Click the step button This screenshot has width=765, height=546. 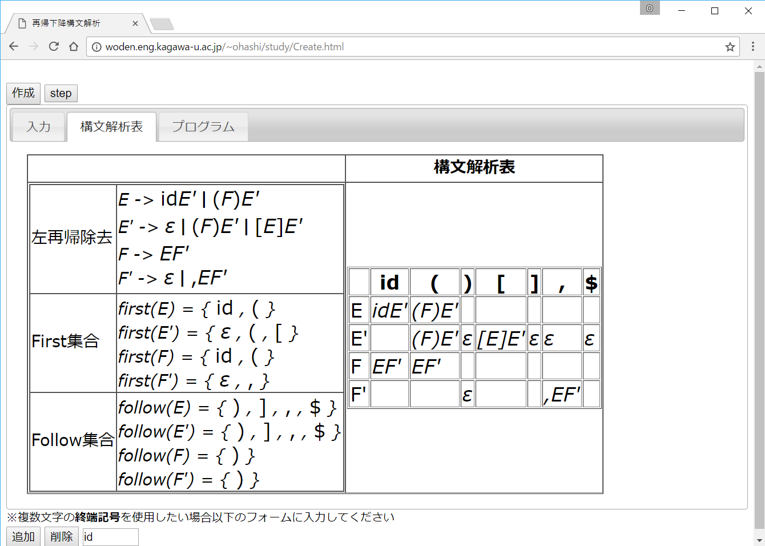pyautogui.click(x=61, y=93)
